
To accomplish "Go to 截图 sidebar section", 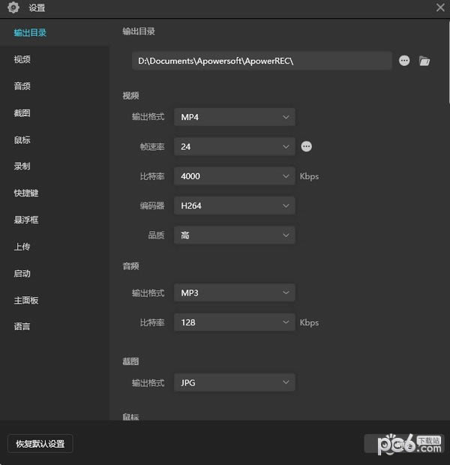I will [22, 113].
